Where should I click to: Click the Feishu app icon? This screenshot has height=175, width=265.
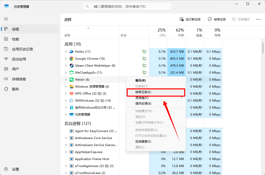[72, 52]
